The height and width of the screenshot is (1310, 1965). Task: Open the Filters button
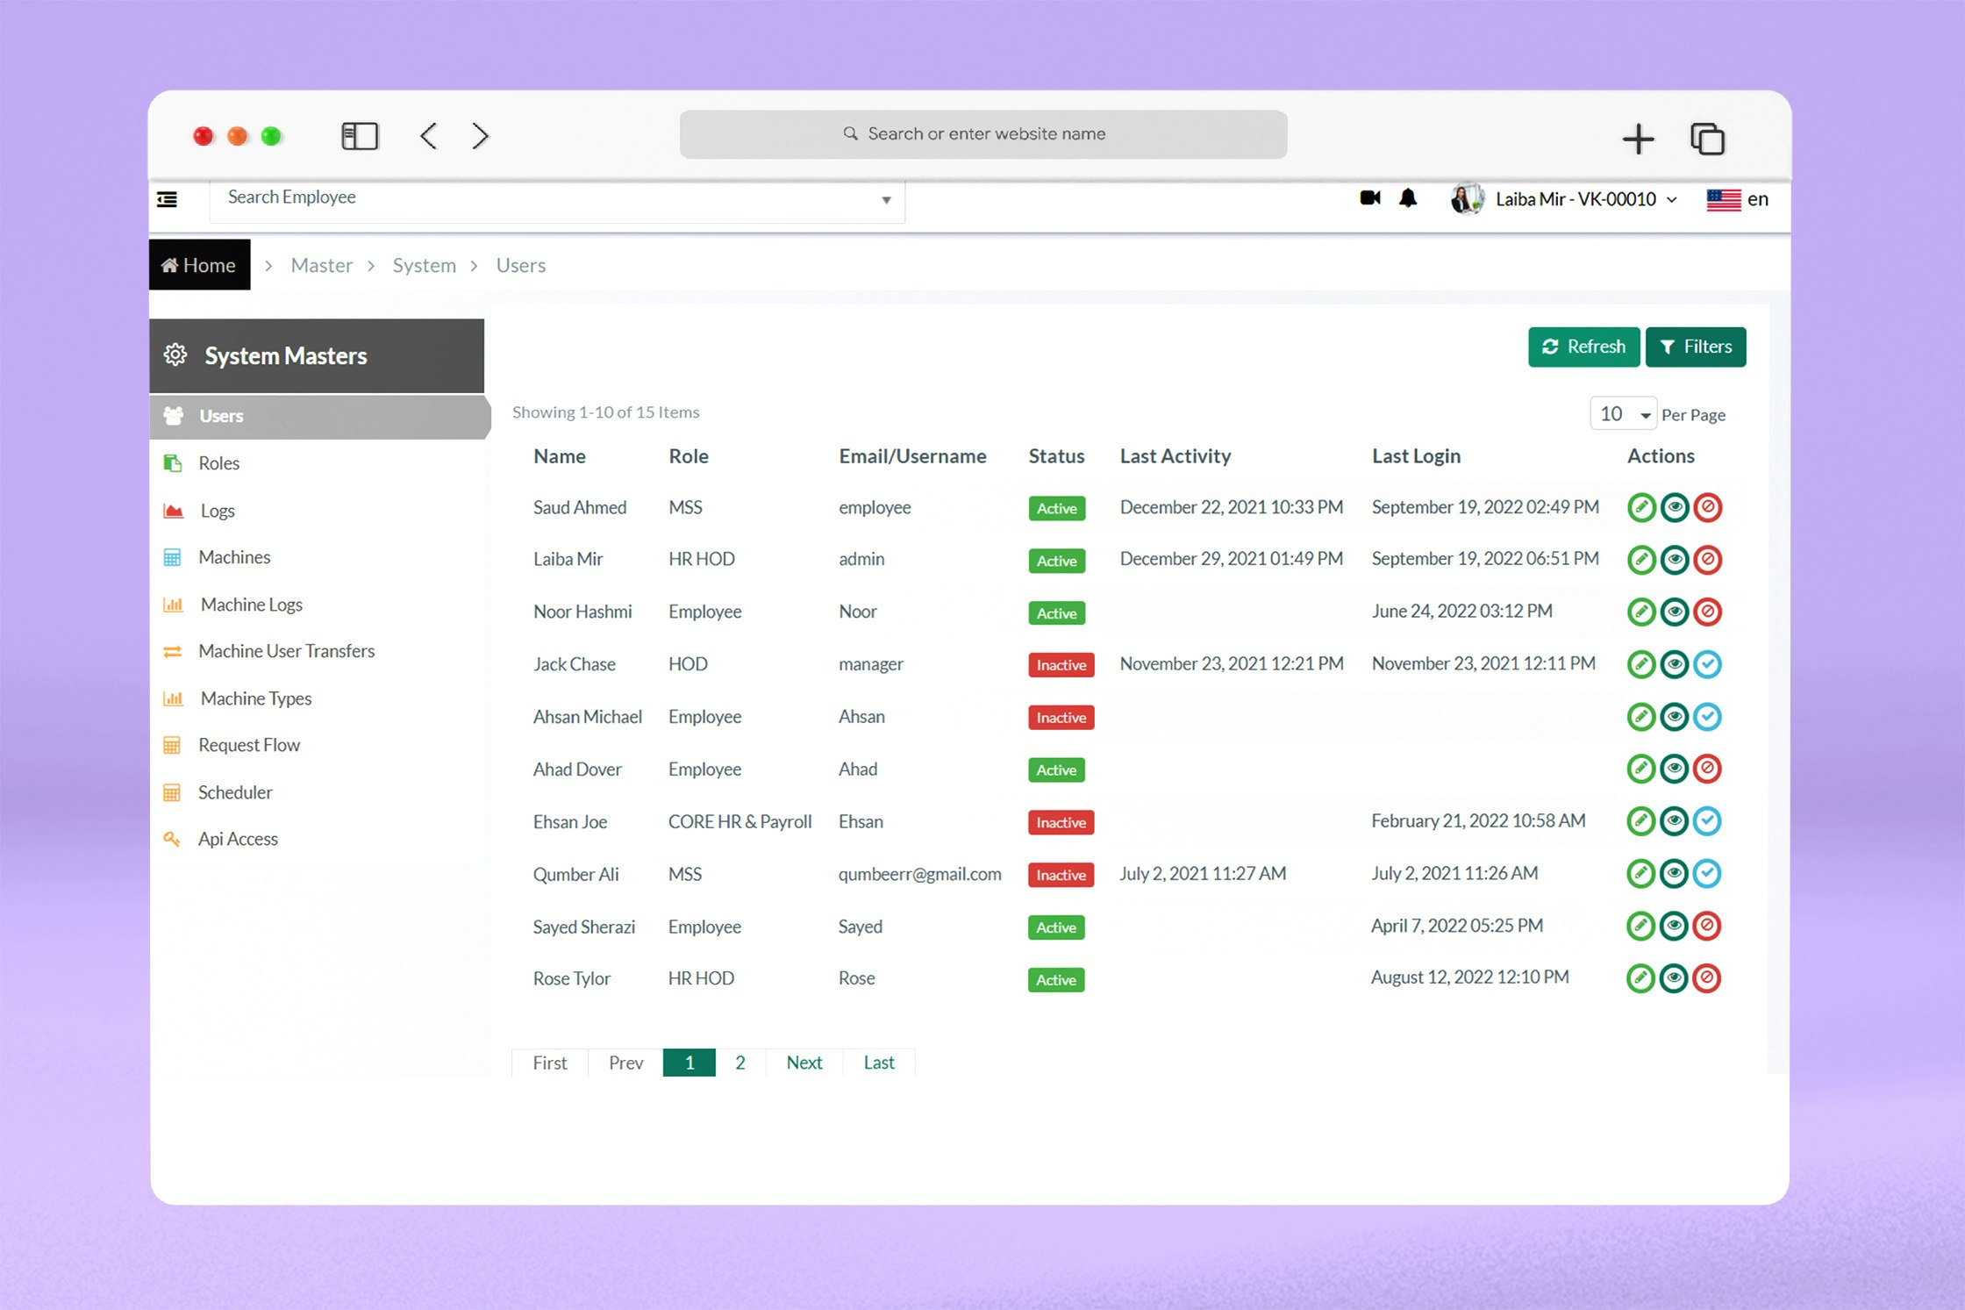pyautogui.click(x=1696, y=347)
